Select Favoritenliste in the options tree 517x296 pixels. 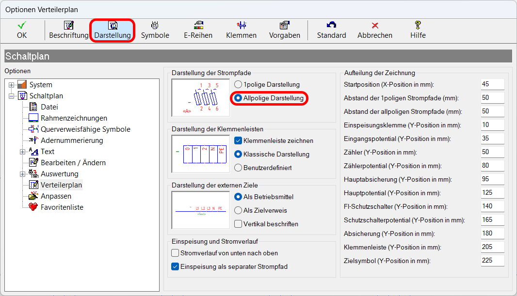coord(62,207)
